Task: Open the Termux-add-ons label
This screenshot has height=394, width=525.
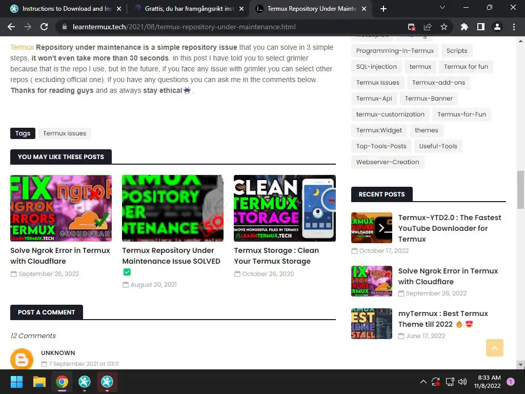Action: [438, 83]
